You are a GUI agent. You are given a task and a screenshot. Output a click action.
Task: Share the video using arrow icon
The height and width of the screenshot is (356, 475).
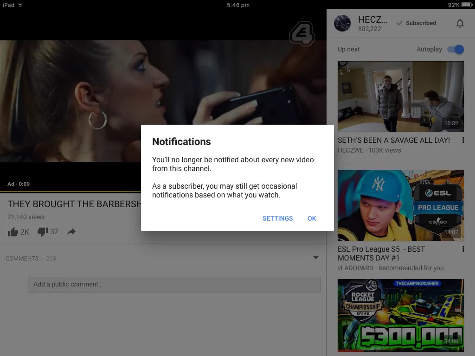(71, 232)
